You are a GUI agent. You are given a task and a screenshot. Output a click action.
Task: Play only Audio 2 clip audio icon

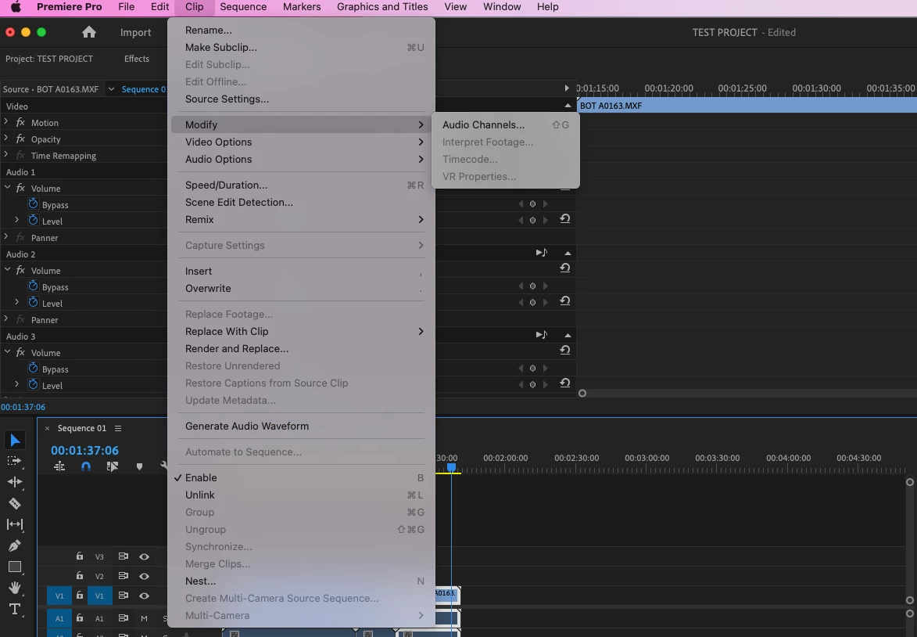coord(542,252)
